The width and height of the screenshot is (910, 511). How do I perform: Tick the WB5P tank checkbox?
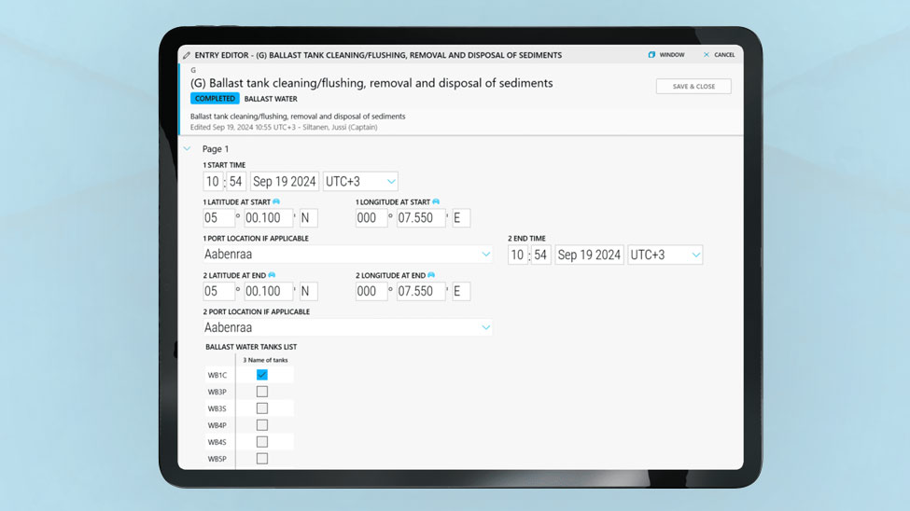[x=262, y=459]
